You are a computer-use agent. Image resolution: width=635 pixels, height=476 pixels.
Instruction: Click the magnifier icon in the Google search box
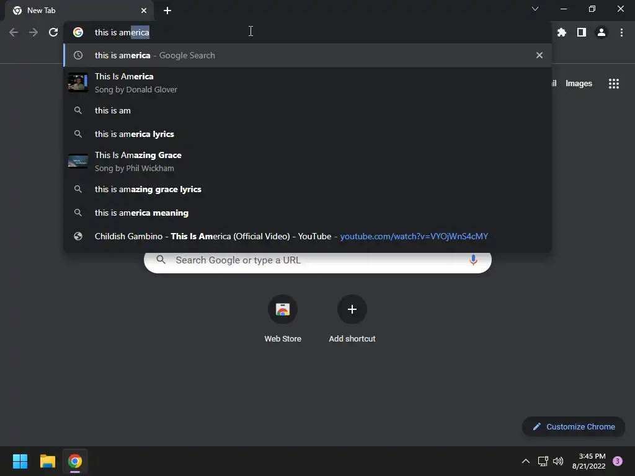tap(161, 260)
